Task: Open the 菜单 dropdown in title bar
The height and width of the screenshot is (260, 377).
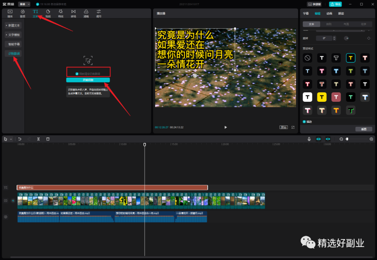Action: click(24, 4)
